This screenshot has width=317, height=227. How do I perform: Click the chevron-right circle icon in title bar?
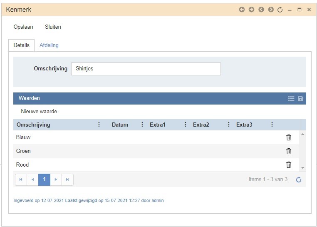pyautogui.click(x=271, y=10)
